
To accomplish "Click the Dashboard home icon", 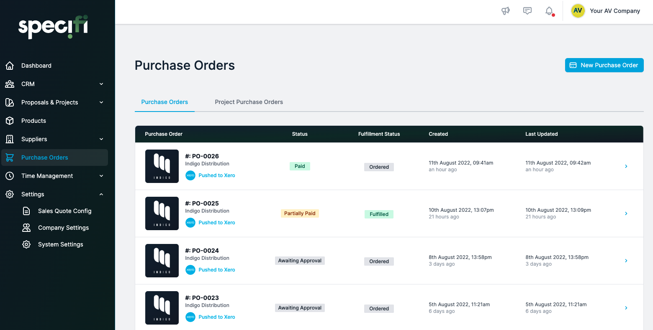I will 10,66.
